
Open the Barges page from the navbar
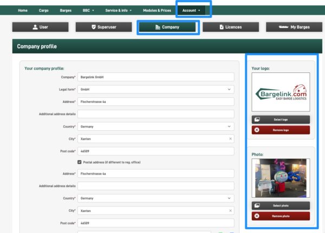[x=66, y=10]
